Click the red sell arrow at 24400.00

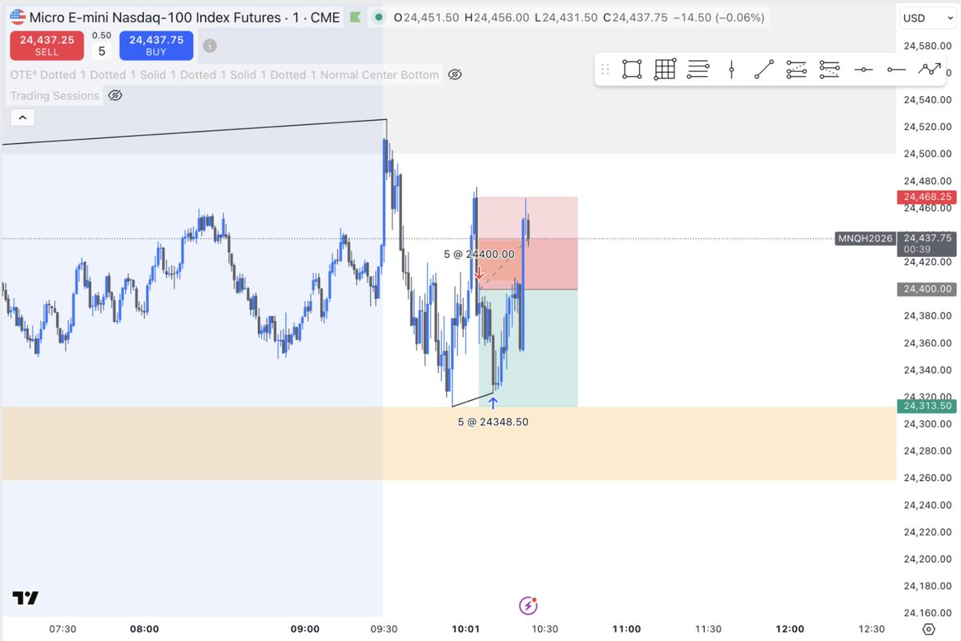(479, 275)
